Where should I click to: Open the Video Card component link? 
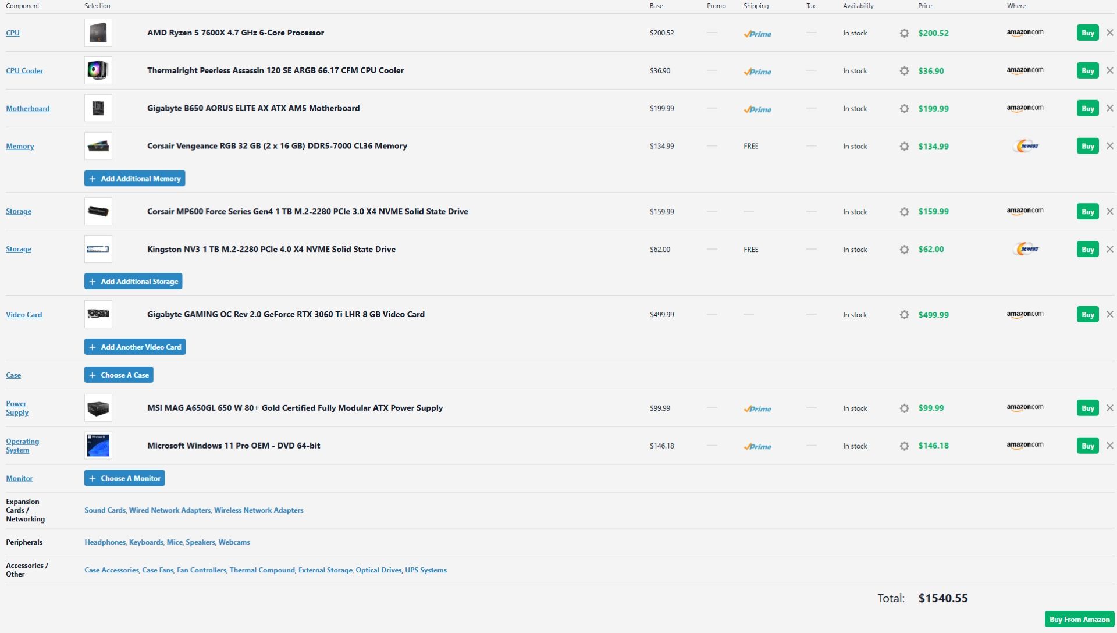coord(24,315)
